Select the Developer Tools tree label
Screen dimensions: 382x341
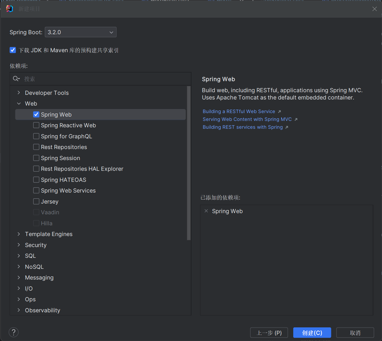pos(47,93)
